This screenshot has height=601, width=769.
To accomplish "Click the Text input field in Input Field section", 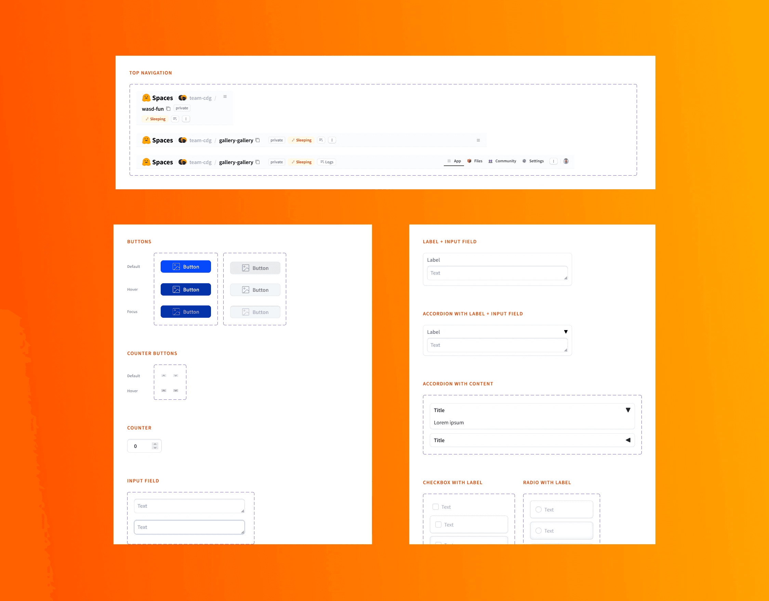I will tap(187, 506).
